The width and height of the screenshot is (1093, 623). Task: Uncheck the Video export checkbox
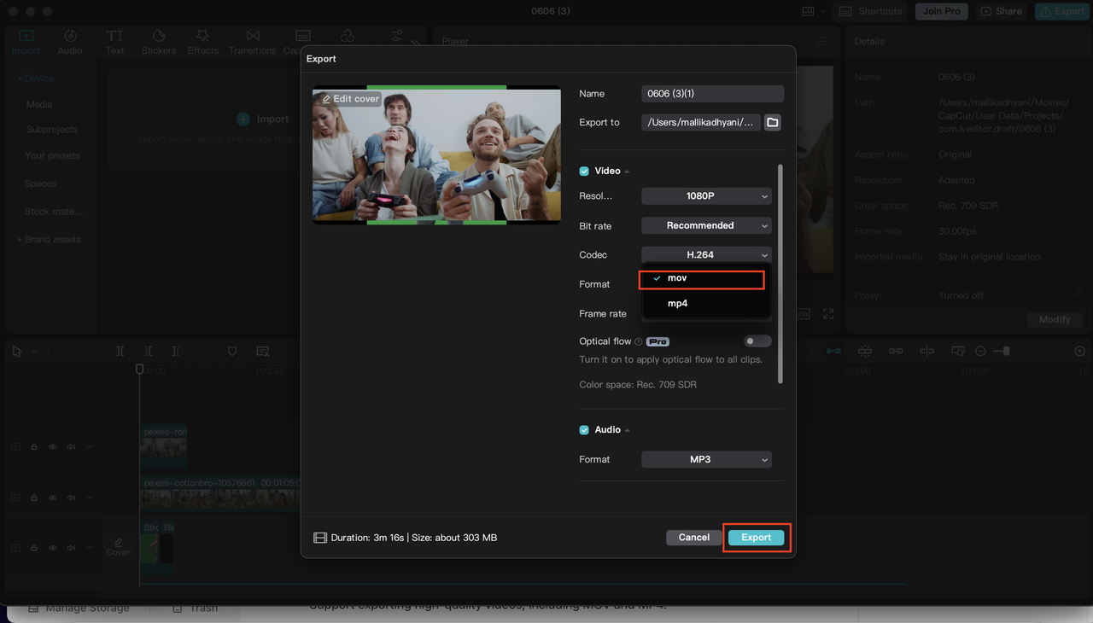point(583,171)
